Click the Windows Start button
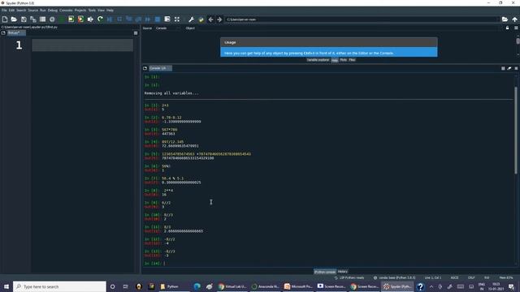The height and width of the screenshot is (292, 520). (x=6, y=286)
